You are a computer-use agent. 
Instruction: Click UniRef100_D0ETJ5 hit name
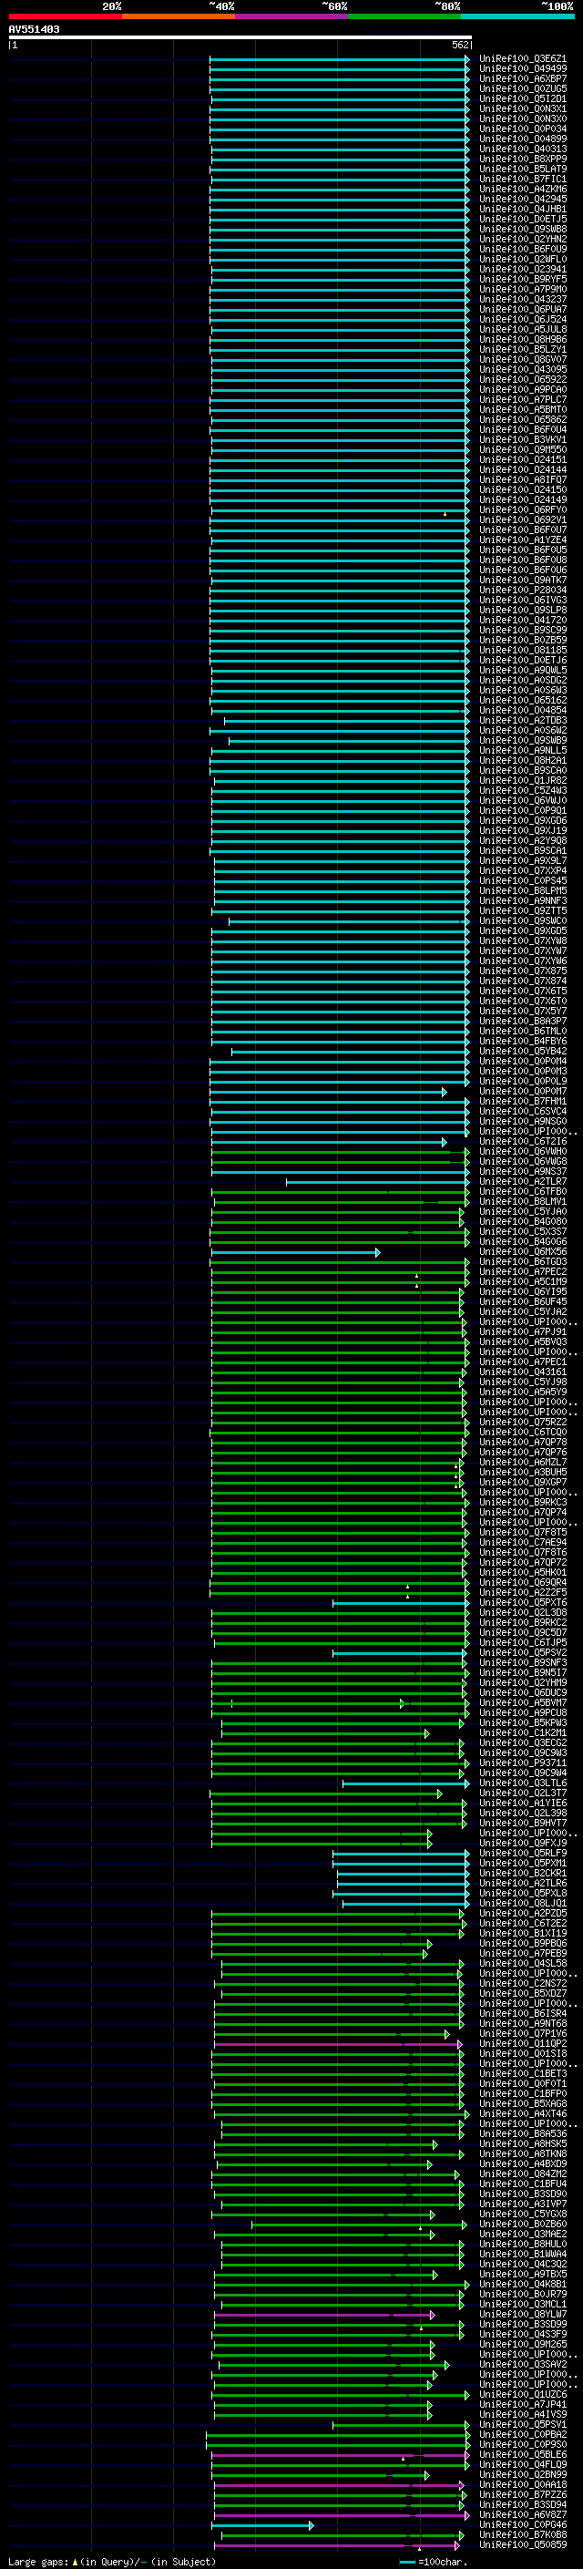coord(523,219)
